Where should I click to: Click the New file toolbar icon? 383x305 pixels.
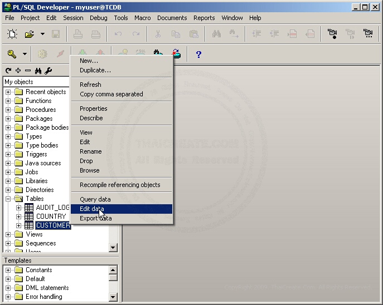12,35
